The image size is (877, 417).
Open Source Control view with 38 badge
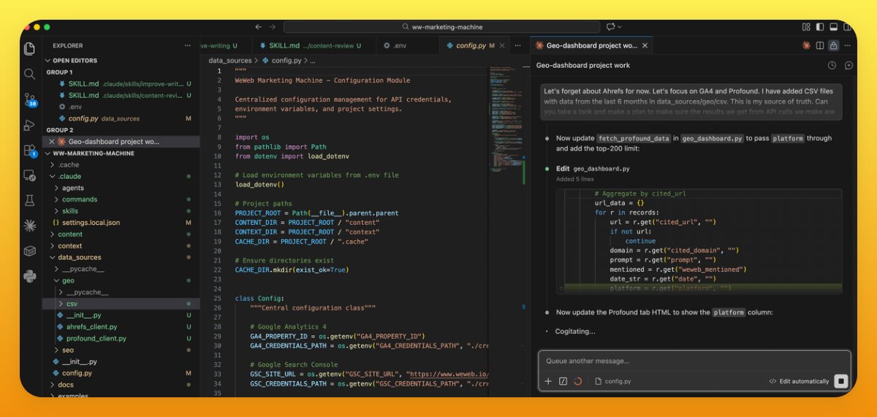tap(30, 100)
